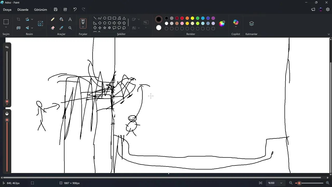Click the Share icon
The height and width of the screenshot is (187, 332).
click(65, 9)
